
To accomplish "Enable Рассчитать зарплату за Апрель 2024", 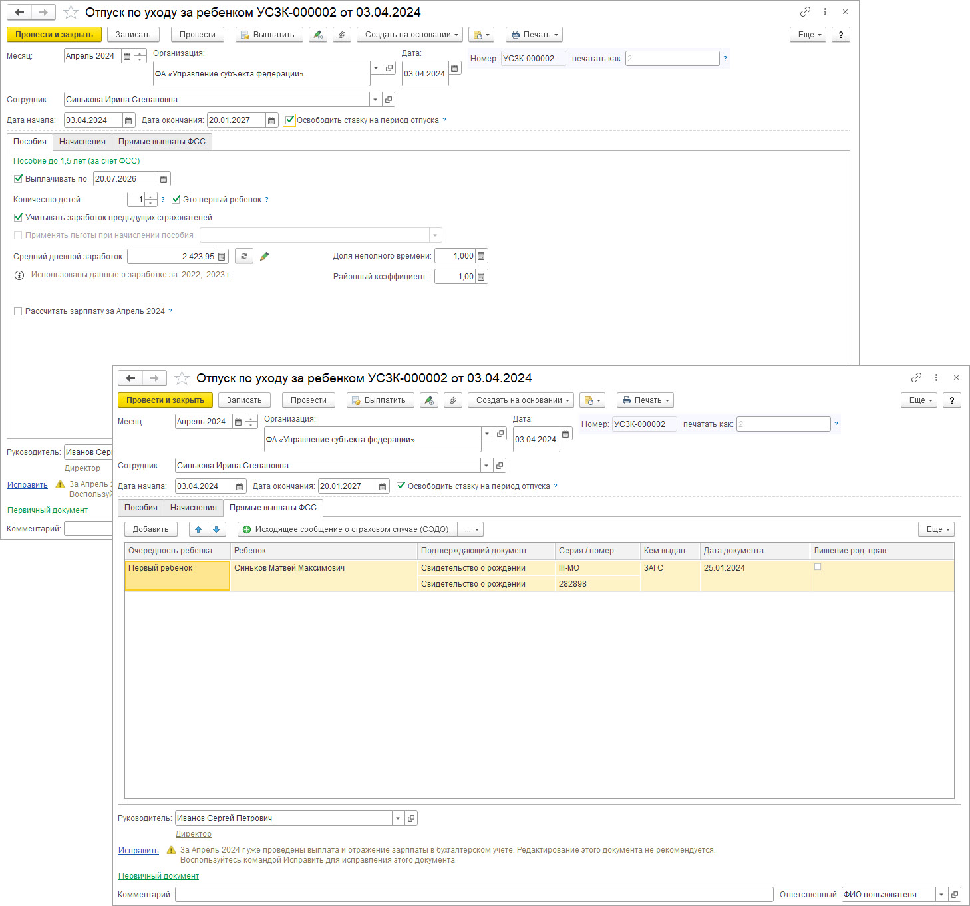I will (18, 311).
